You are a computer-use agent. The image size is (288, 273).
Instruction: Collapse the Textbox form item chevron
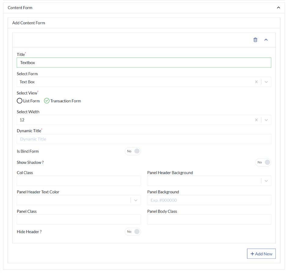pos(266,40)
